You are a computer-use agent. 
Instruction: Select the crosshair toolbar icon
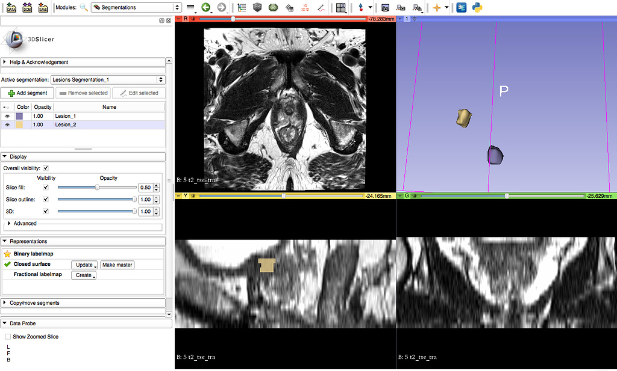coord(436,7)
